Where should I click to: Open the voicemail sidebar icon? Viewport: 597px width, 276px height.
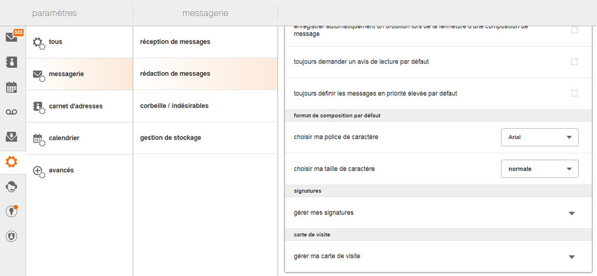(x=11, y=112)
